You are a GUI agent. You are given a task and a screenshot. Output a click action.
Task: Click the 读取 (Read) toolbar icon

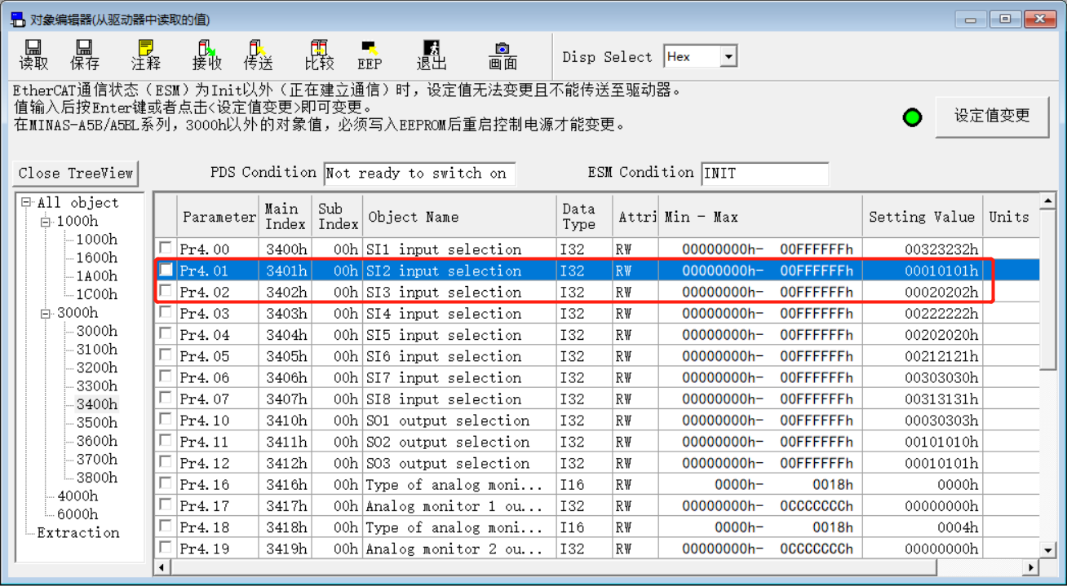[x=34, y=55]
